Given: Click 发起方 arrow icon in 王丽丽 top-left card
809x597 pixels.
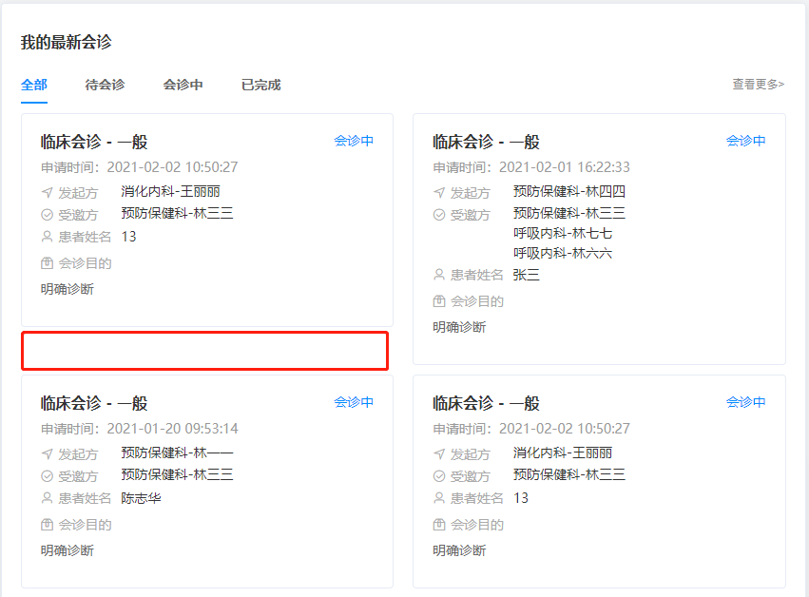Looking at the screenshot, I should click(x=47, y=192).
